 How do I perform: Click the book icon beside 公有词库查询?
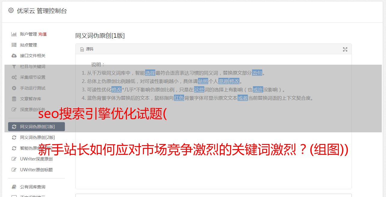14,187
